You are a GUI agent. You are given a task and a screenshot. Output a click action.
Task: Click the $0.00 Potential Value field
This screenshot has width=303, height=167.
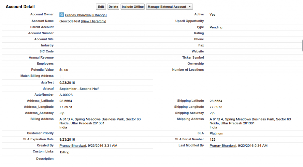pyautogui.click(x=64, y=70)
